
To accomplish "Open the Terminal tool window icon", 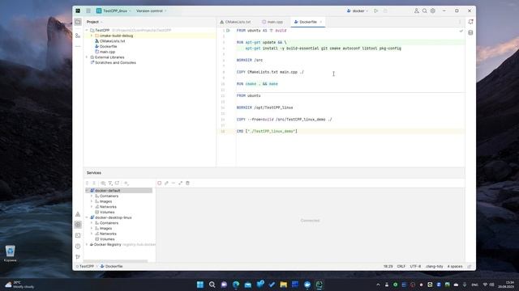I will (x=78, y=235).
